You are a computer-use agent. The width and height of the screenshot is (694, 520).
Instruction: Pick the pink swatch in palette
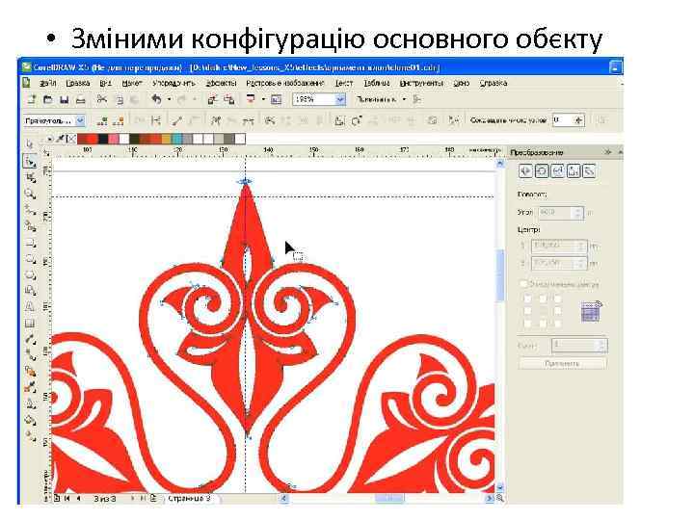[114, 139]
